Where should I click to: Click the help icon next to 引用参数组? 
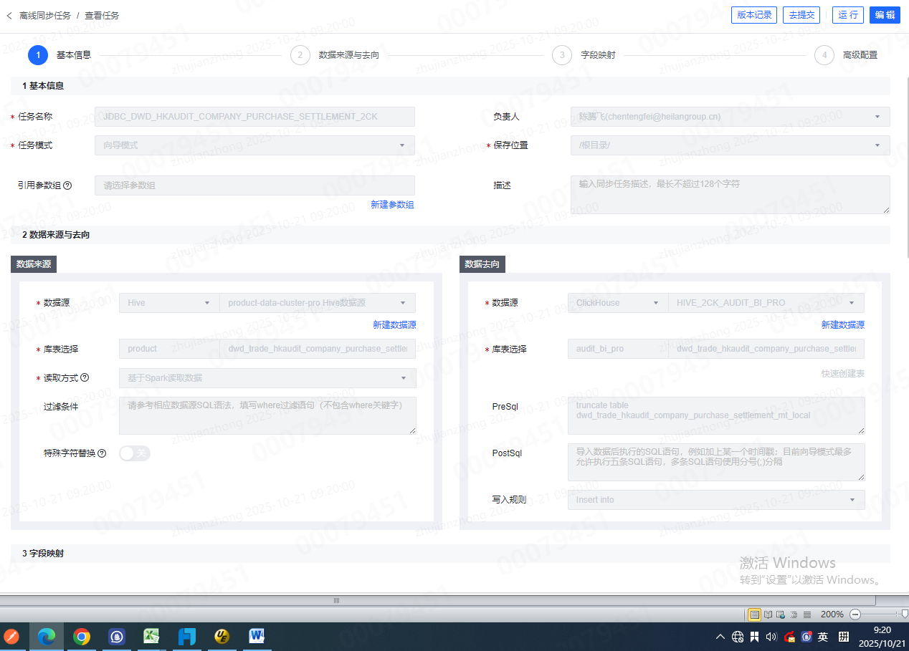(67, 185)
